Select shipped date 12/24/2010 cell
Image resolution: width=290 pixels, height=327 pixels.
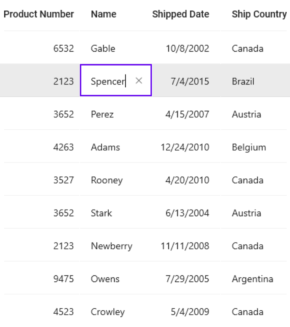(185, 147)
